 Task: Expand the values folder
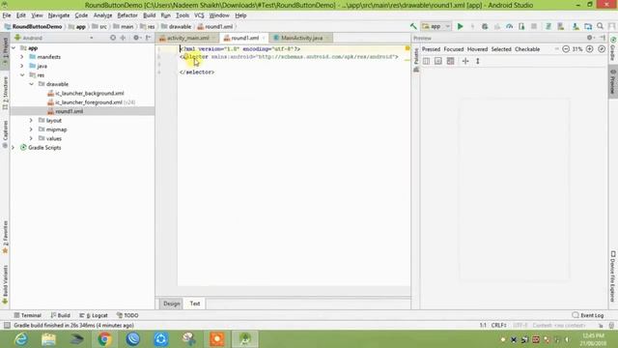31,138
